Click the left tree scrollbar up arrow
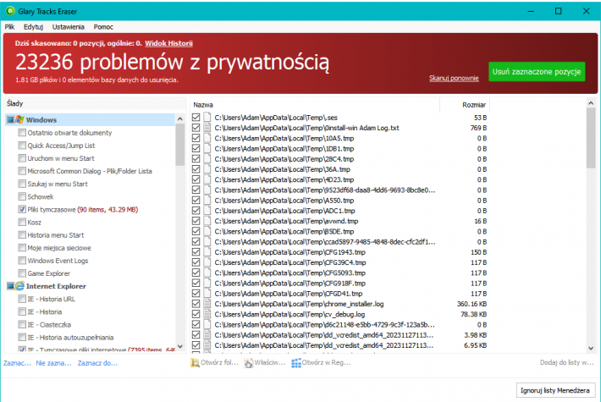The image size is (601, 402). click(179, 119)
